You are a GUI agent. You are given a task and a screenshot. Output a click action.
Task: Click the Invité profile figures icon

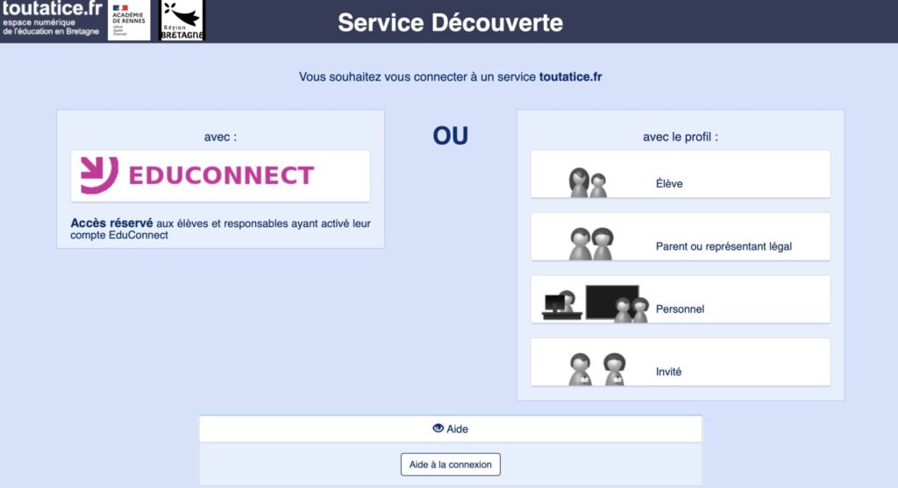pos(595,369)
